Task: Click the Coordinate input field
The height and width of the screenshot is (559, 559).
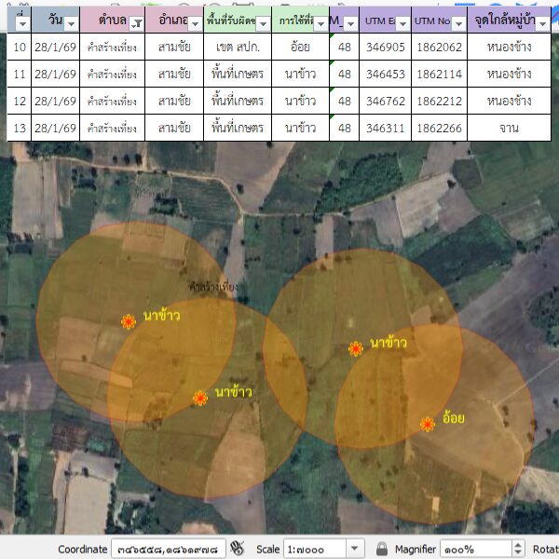Action: tap(168, 549)
